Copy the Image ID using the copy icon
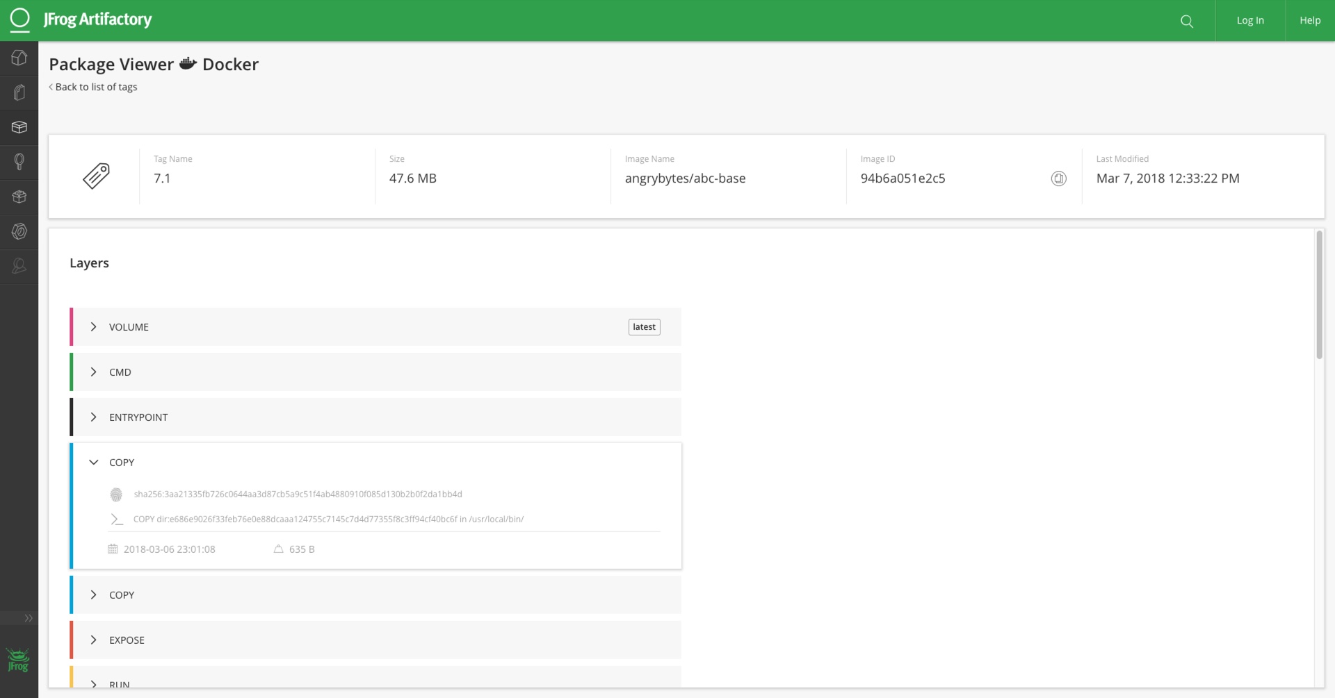This screenshot has width=1335, height=698. (1058, 178)
